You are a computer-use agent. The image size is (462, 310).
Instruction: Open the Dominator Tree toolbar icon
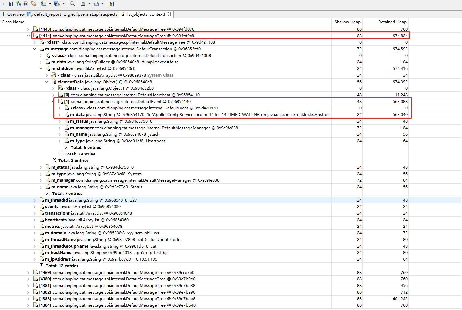[18, 4]
